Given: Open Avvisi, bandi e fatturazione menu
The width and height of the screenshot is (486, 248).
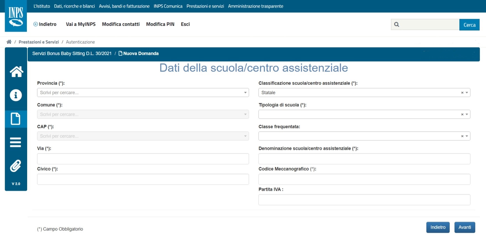Looking at the screenshot, I should (124, 6).
